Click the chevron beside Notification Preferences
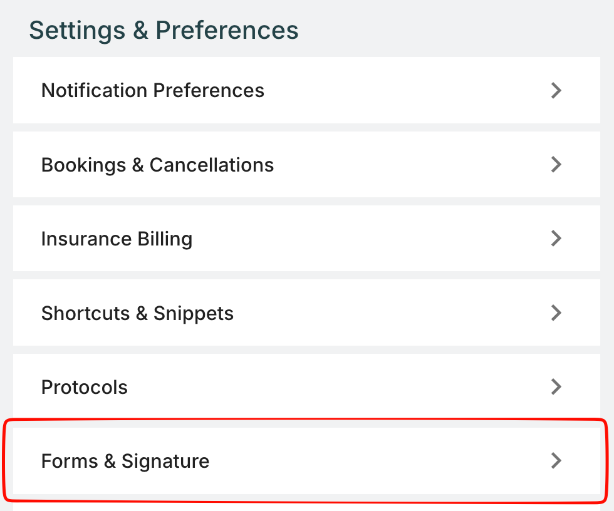 pyautogui.click(x=555, y=91)
